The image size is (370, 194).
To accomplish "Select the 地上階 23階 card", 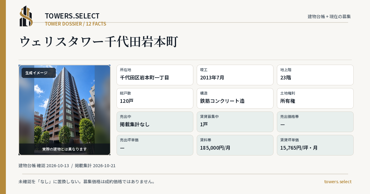I will click(315, 75).
